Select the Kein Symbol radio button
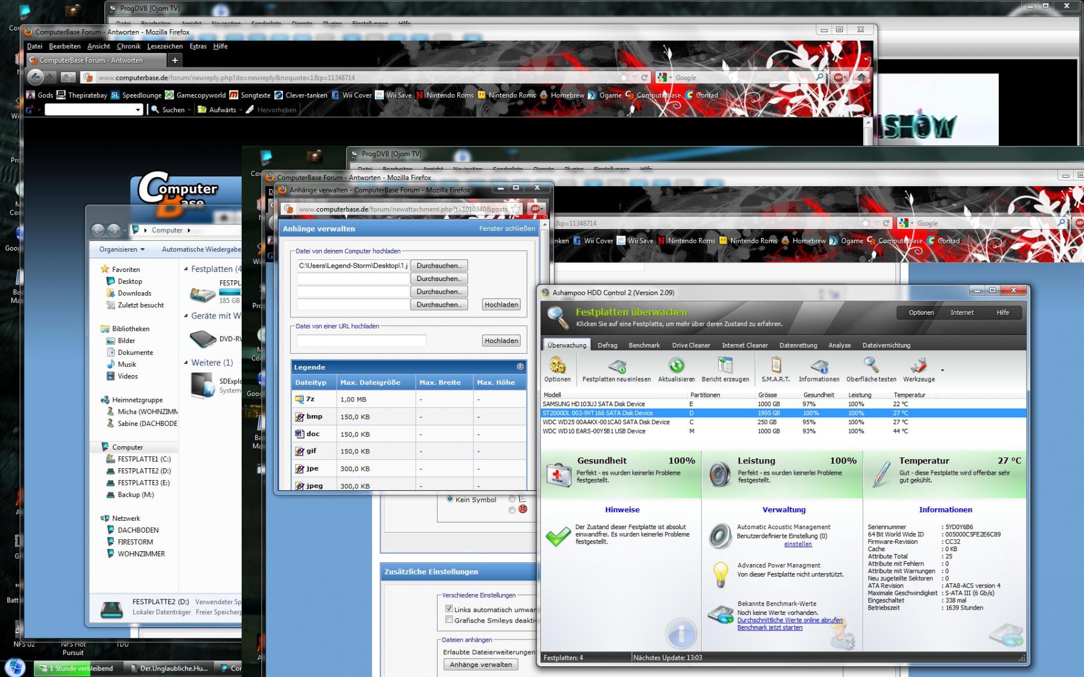The height and width of the screenshot is (677, 1084). (x=450, y=499)
